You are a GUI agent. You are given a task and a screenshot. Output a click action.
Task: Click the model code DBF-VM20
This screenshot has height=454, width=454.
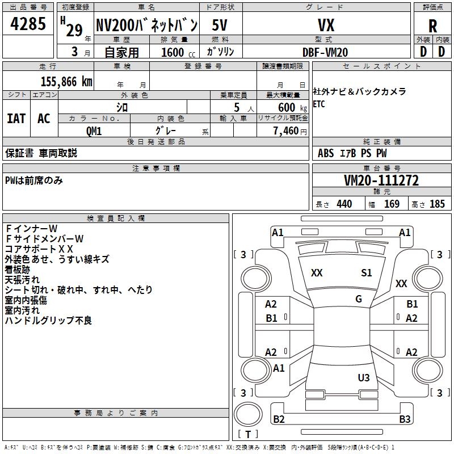pyautogui.click(x=325, y=52)
